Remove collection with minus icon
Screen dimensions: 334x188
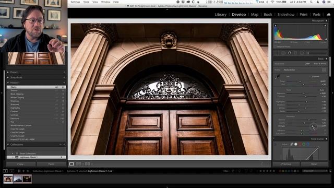tap(61, 145)
